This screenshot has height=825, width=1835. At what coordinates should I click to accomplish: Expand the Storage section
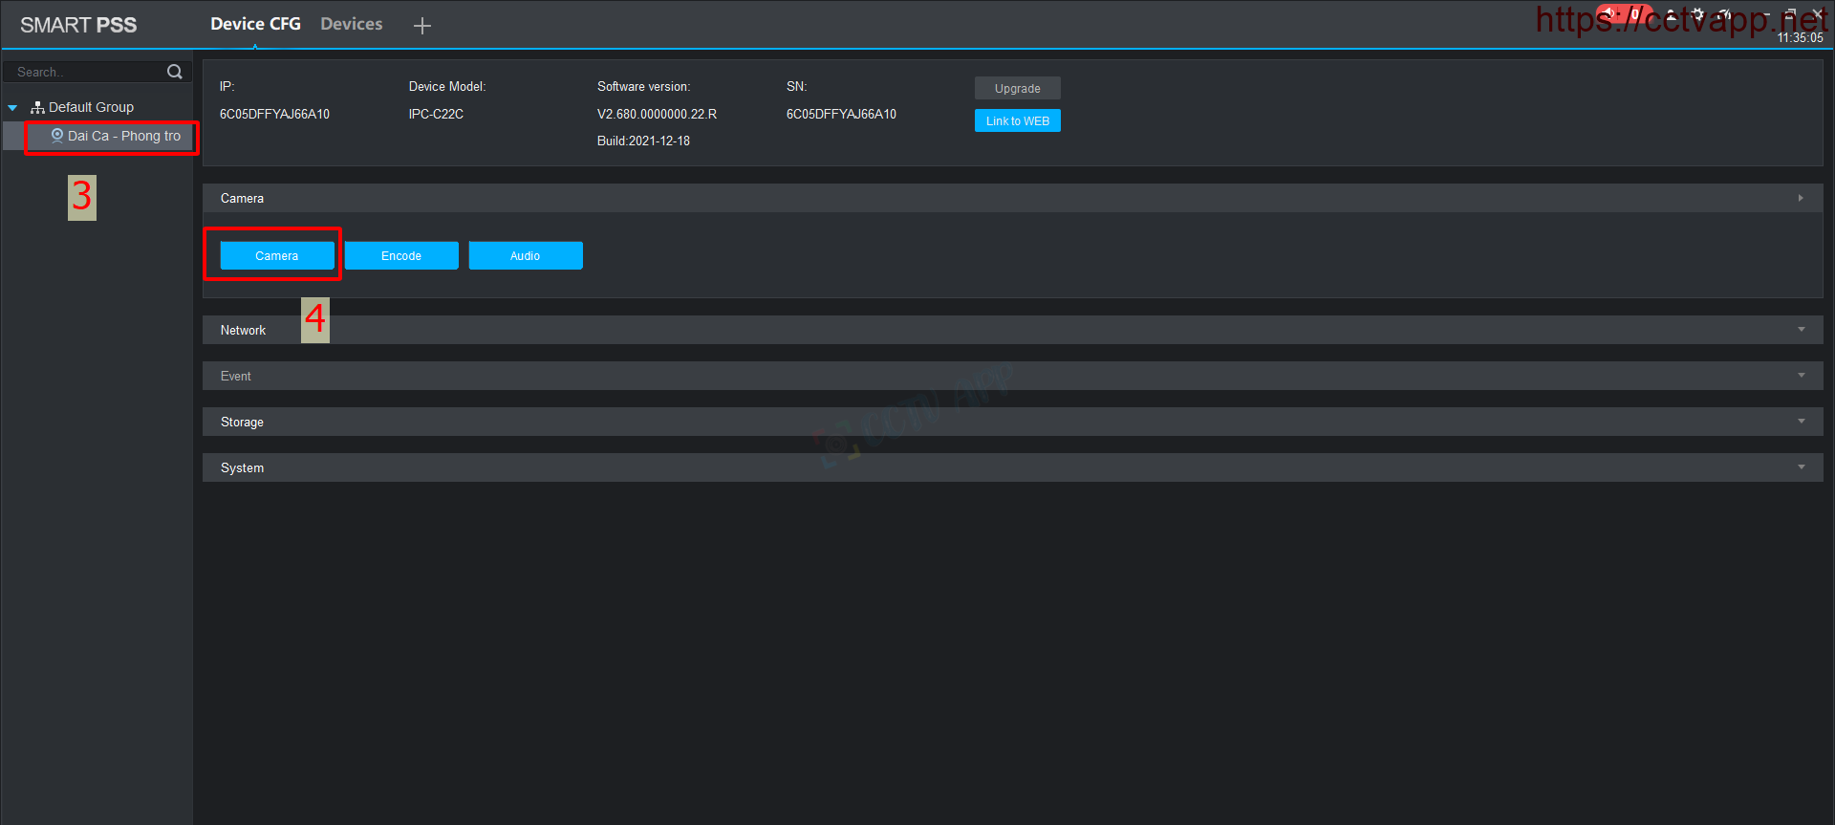tap(1801, 422)
